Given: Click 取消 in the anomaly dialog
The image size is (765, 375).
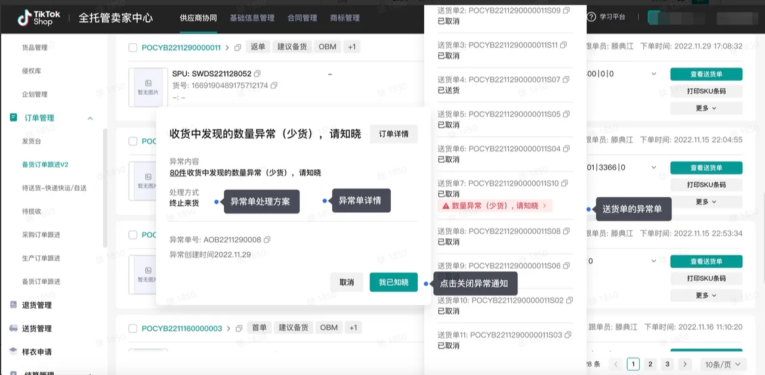Looking at the screenshot, I should [347, 282].
